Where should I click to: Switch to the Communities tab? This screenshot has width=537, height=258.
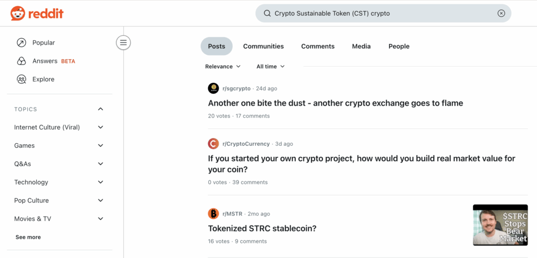[263, 46]
